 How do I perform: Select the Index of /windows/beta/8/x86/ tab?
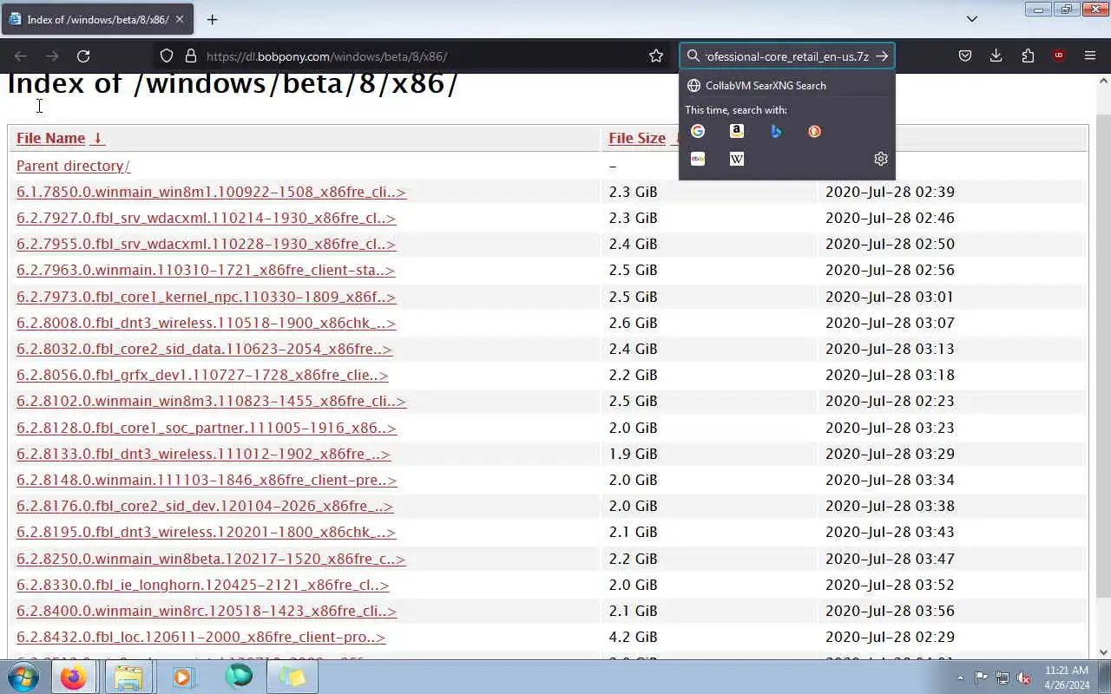tap(97, 19)
